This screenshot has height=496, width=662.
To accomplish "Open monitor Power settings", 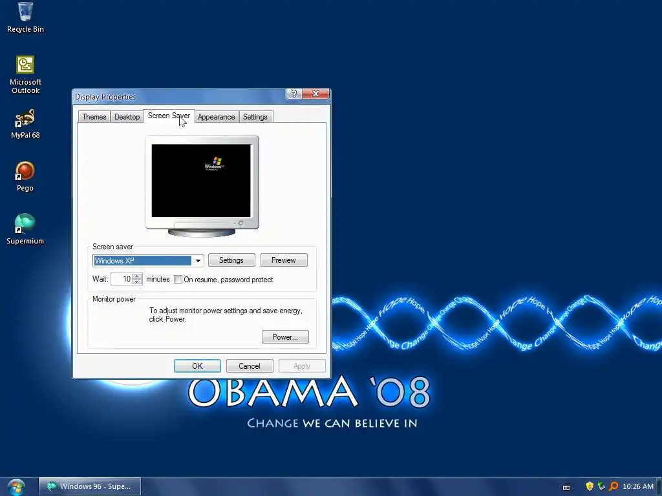I will tap(285, 337).
